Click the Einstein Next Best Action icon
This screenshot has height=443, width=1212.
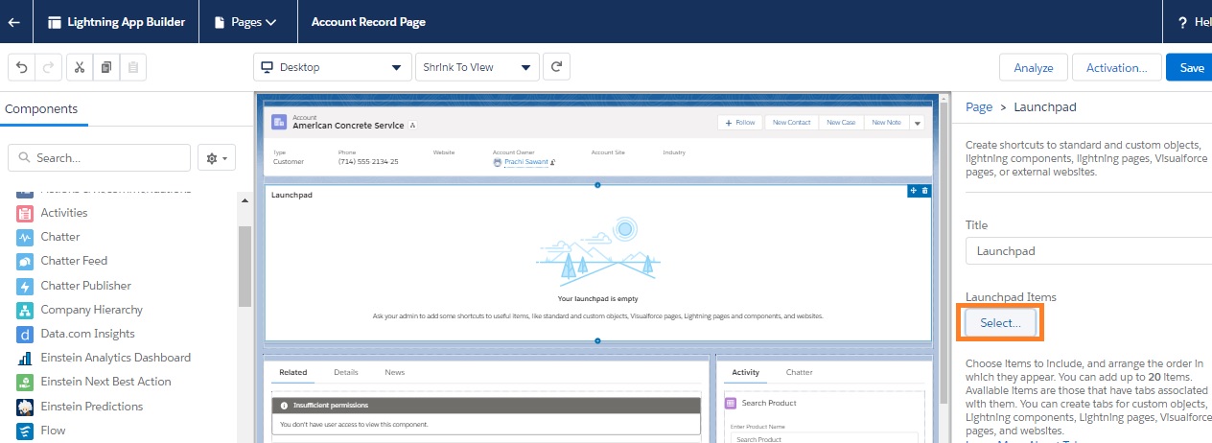point(25,382)
